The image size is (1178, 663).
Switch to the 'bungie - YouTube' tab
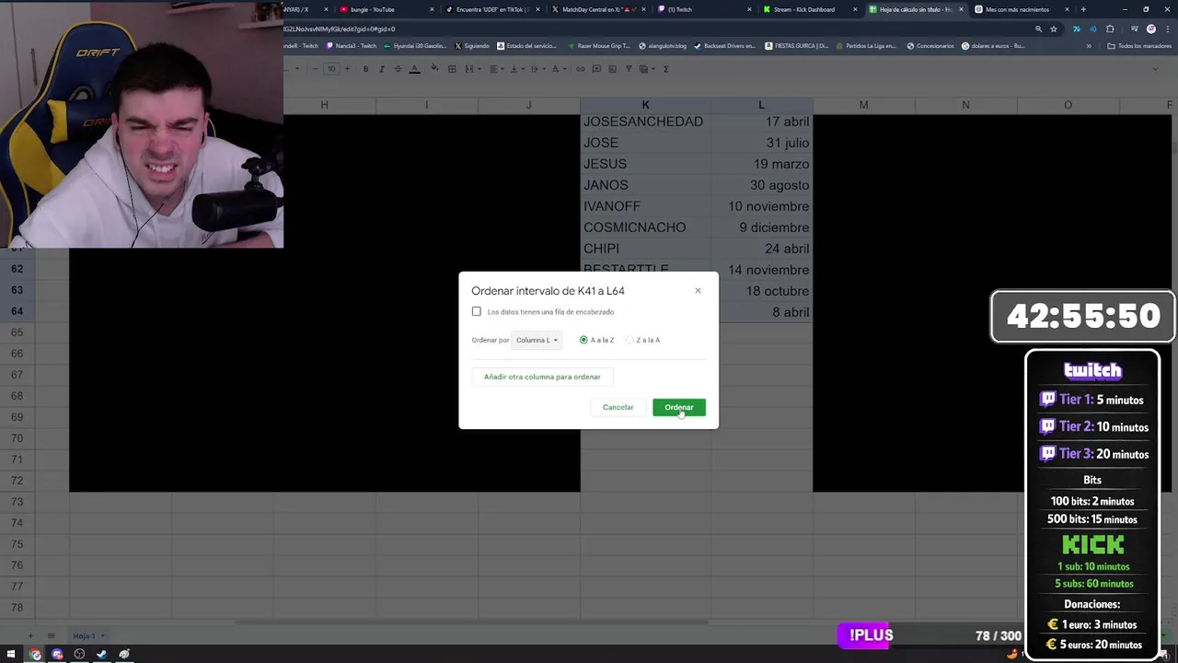[385, 9]
